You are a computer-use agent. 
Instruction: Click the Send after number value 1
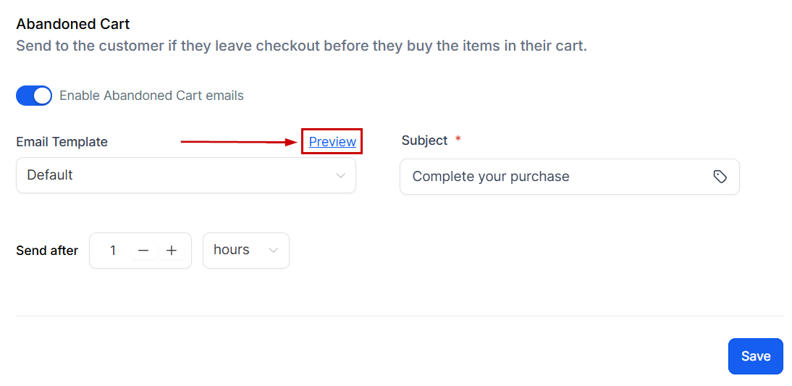(113, 251)
